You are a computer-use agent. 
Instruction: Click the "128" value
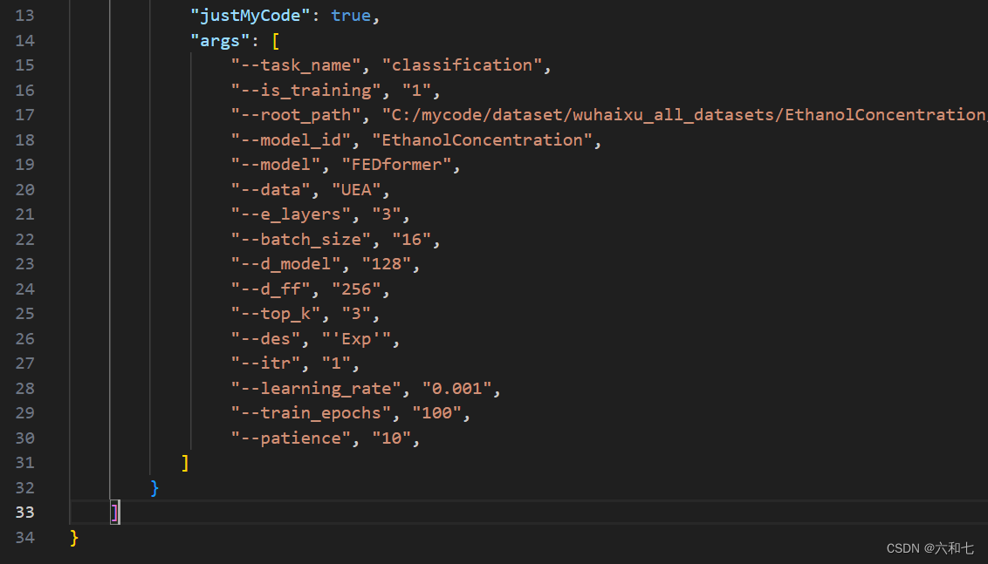[x=387, y=264]
